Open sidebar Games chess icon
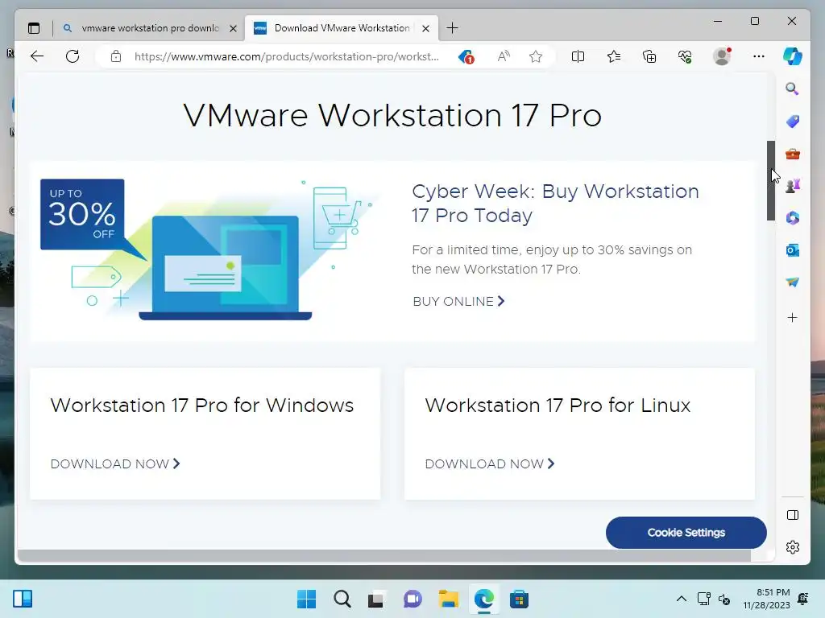825x618 pixels. click(x=793, y=186)
